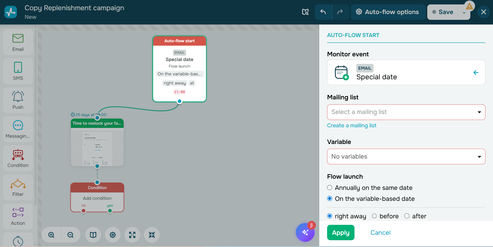This screenshot has width=493, height=247.
Task: Select On the variable-based date
Action: tap(330, 198)
